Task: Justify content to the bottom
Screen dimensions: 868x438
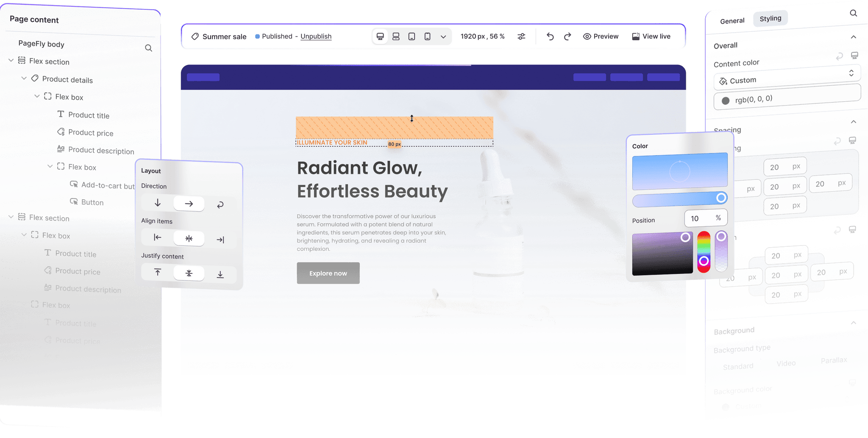Action: tap(220, 275)
